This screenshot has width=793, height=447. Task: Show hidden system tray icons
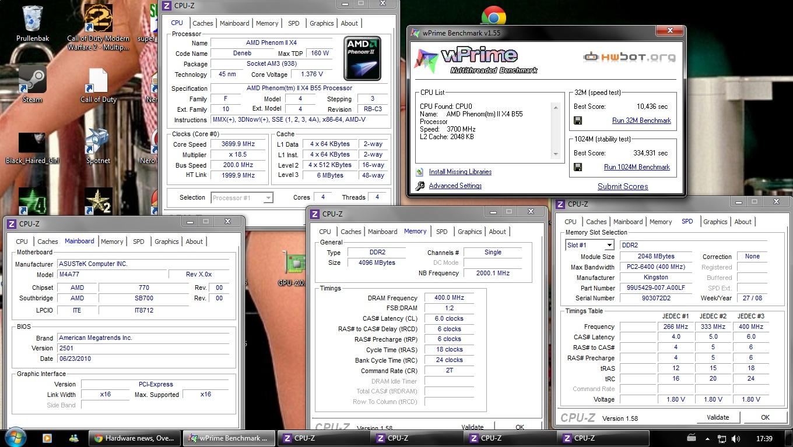(x=708, y=439)
